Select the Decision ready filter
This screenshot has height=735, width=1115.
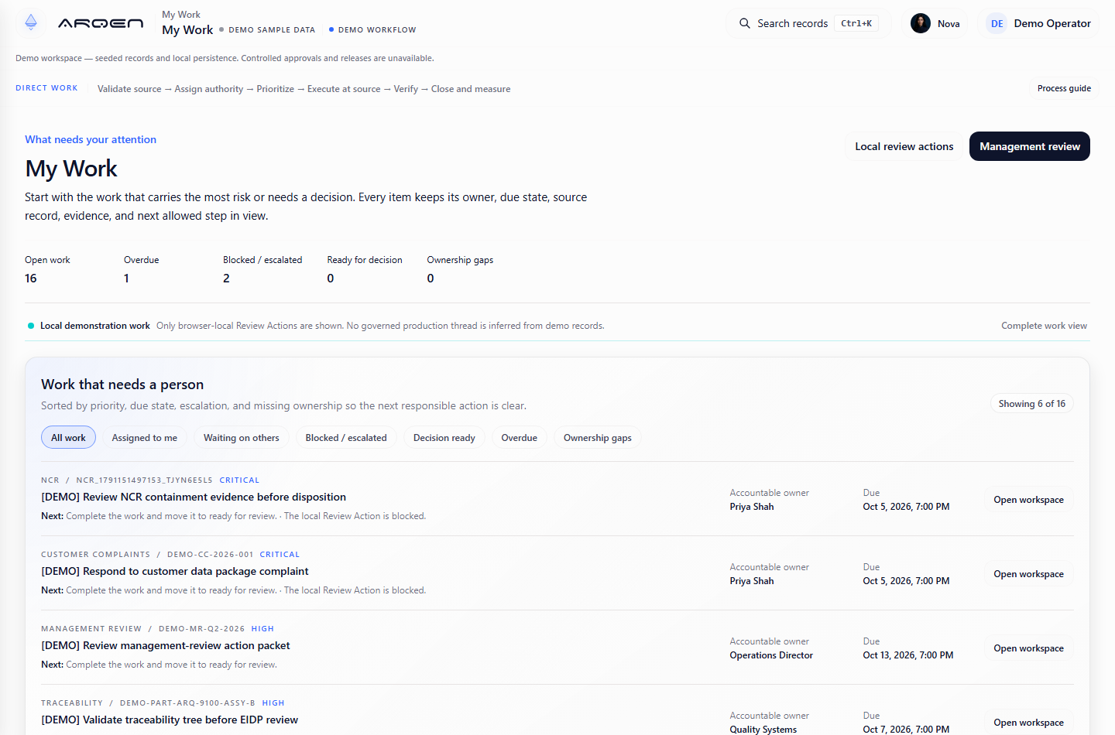coord(444,438)
